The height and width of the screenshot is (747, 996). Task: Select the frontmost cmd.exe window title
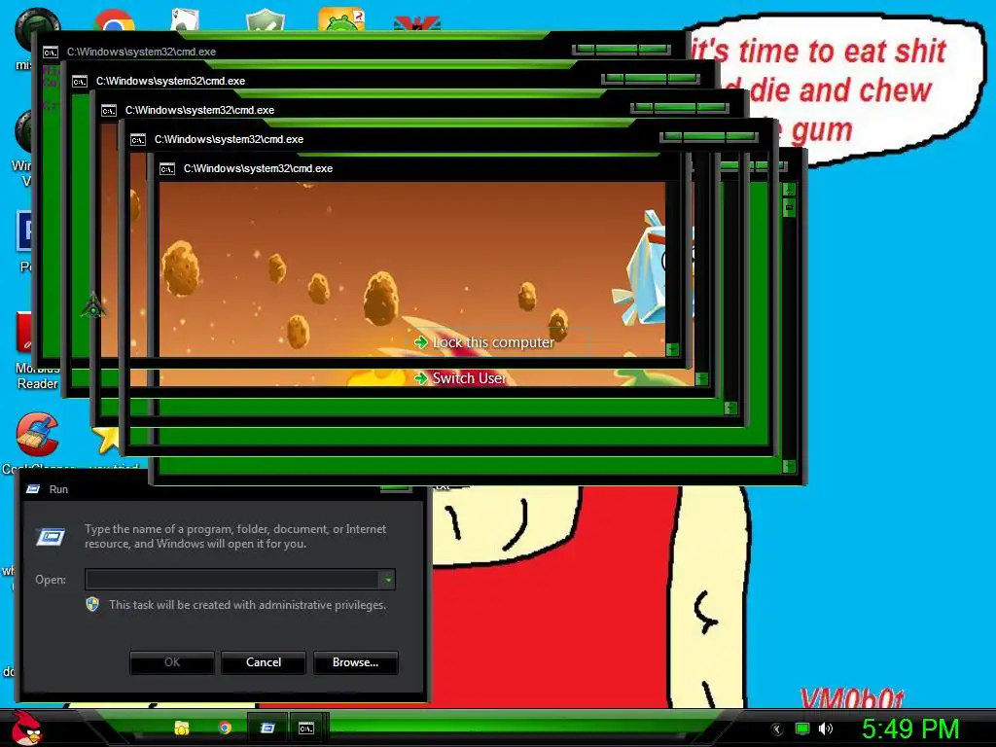[258, 168]
